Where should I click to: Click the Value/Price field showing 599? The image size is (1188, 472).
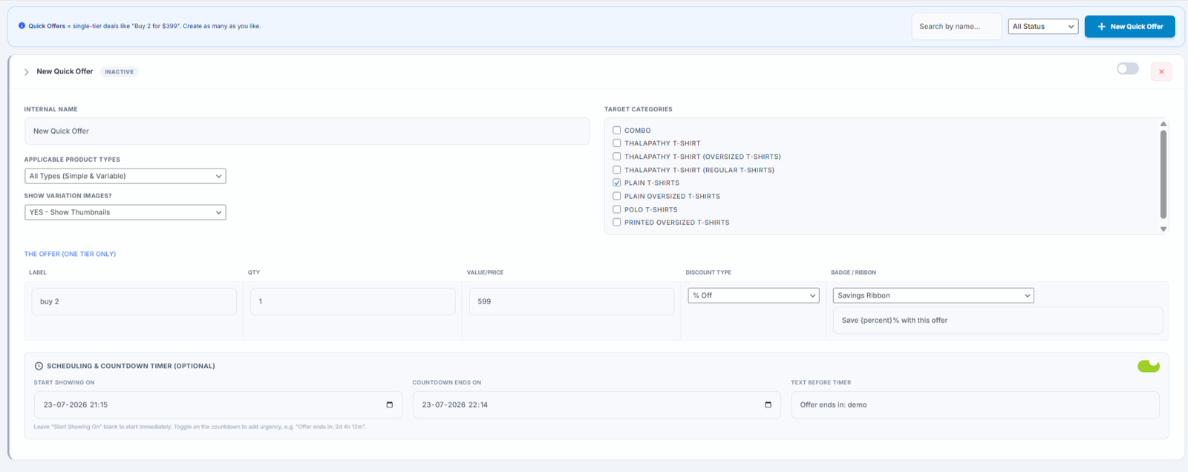pyautogui.click(x=572, y=301)
